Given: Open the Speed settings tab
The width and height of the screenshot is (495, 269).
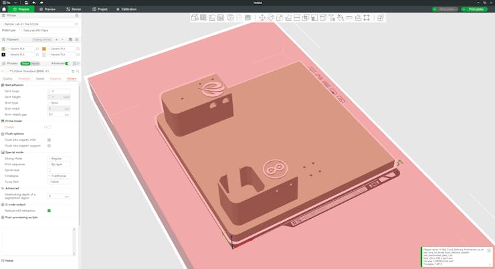Looking at the screenshot, I should pyautogui.click(x=40, y=78).
